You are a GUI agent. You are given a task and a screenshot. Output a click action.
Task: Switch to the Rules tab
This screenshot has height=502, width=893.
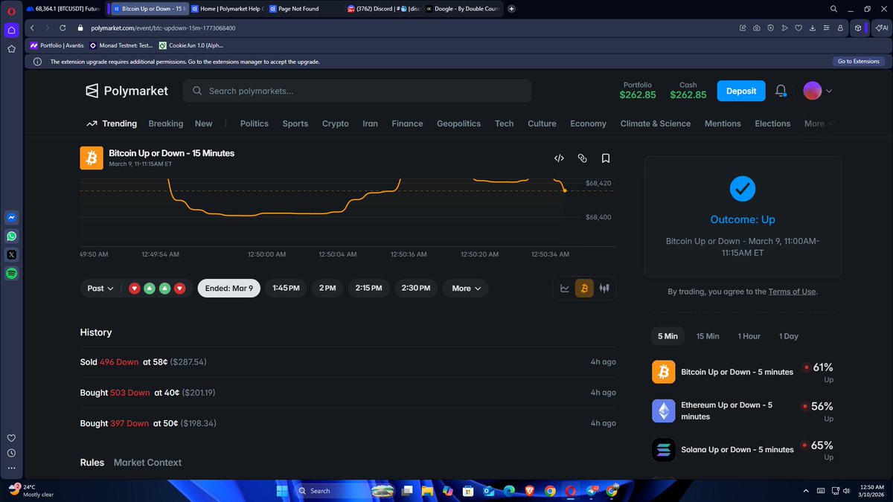[92, 463]
